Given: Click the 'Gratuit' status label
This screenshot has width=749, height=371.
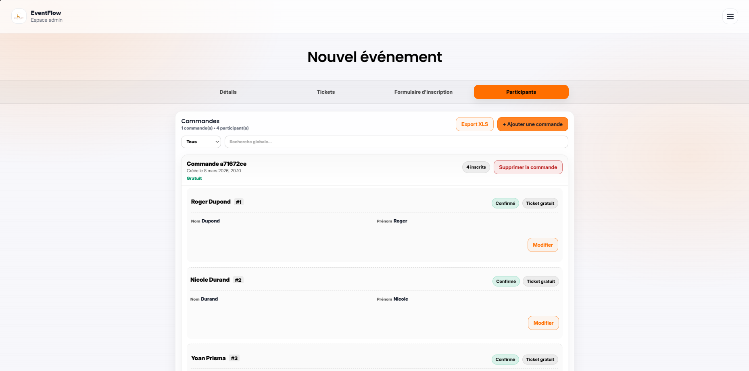Looking at the screenshot, I should coord(194,178).
